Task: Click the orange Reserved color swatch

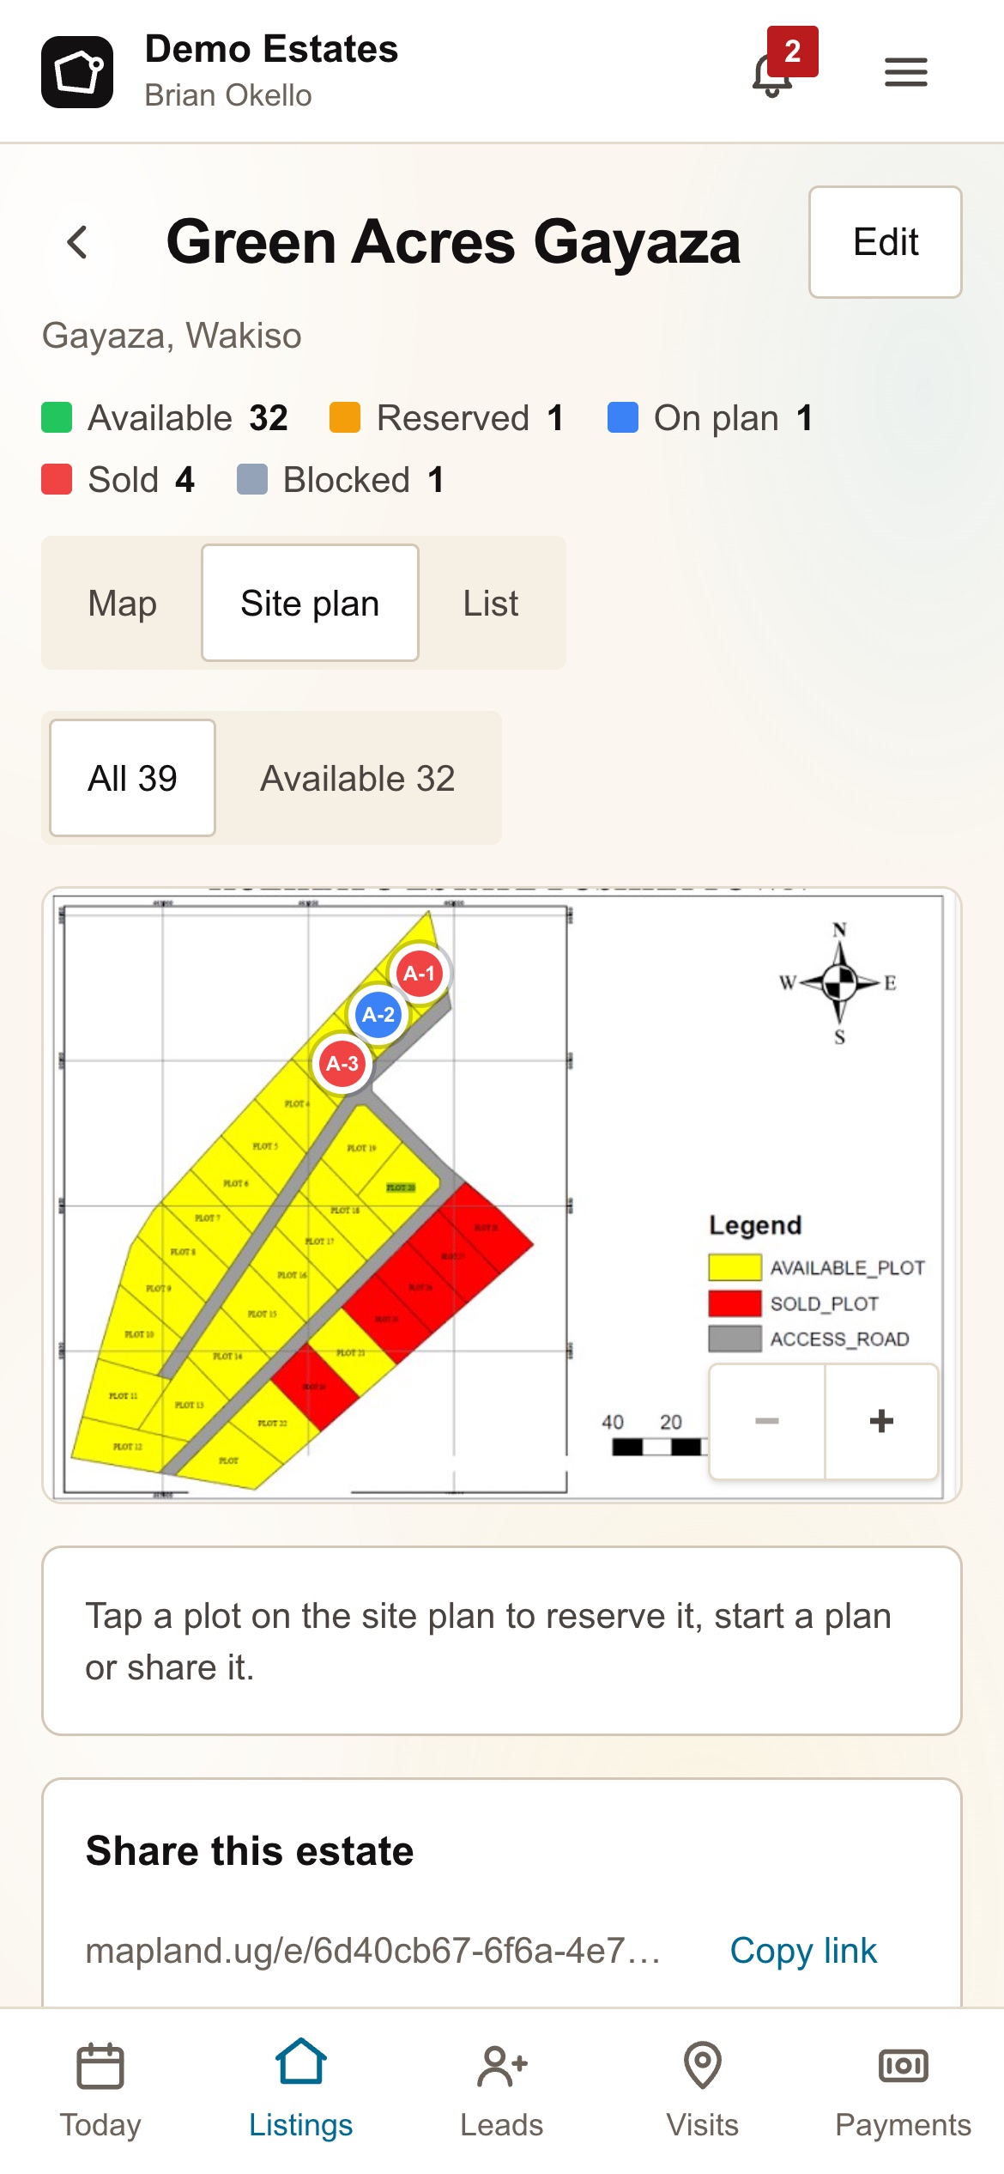Action: [345, 418]
